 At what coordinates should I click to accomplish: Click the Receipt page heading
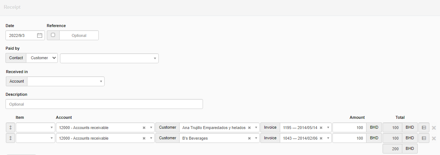click(12, 7)
